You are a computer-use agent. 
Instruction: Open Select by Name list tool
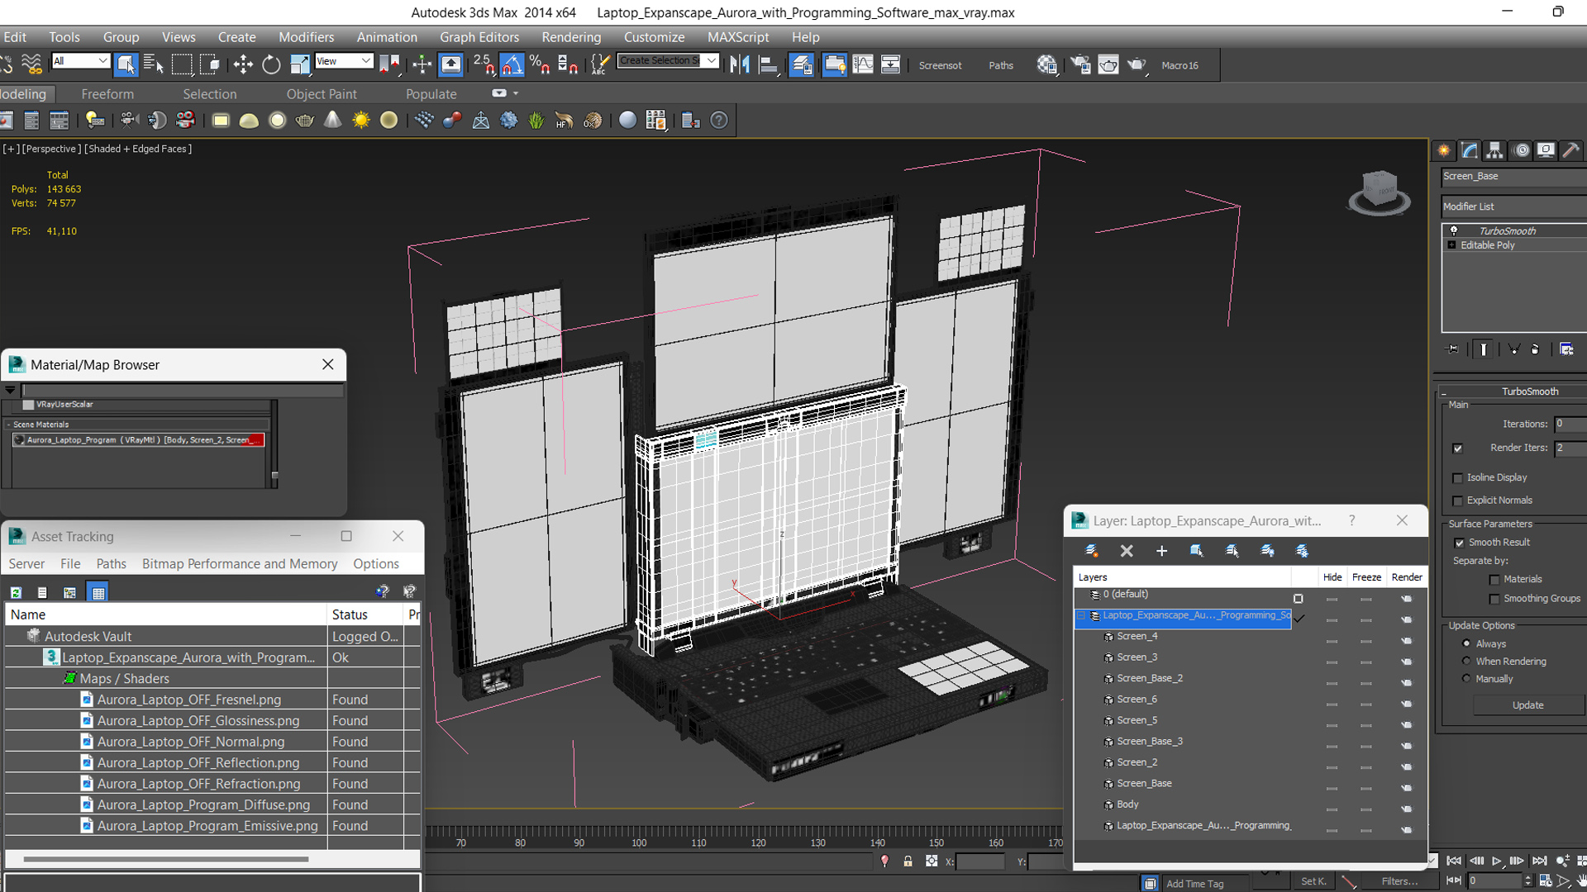tap(153, 64)
